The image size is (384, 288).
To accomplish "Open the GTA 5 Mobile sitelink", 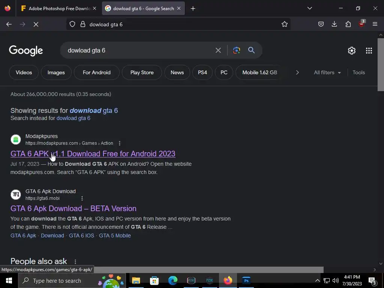I will coord(115,235).
